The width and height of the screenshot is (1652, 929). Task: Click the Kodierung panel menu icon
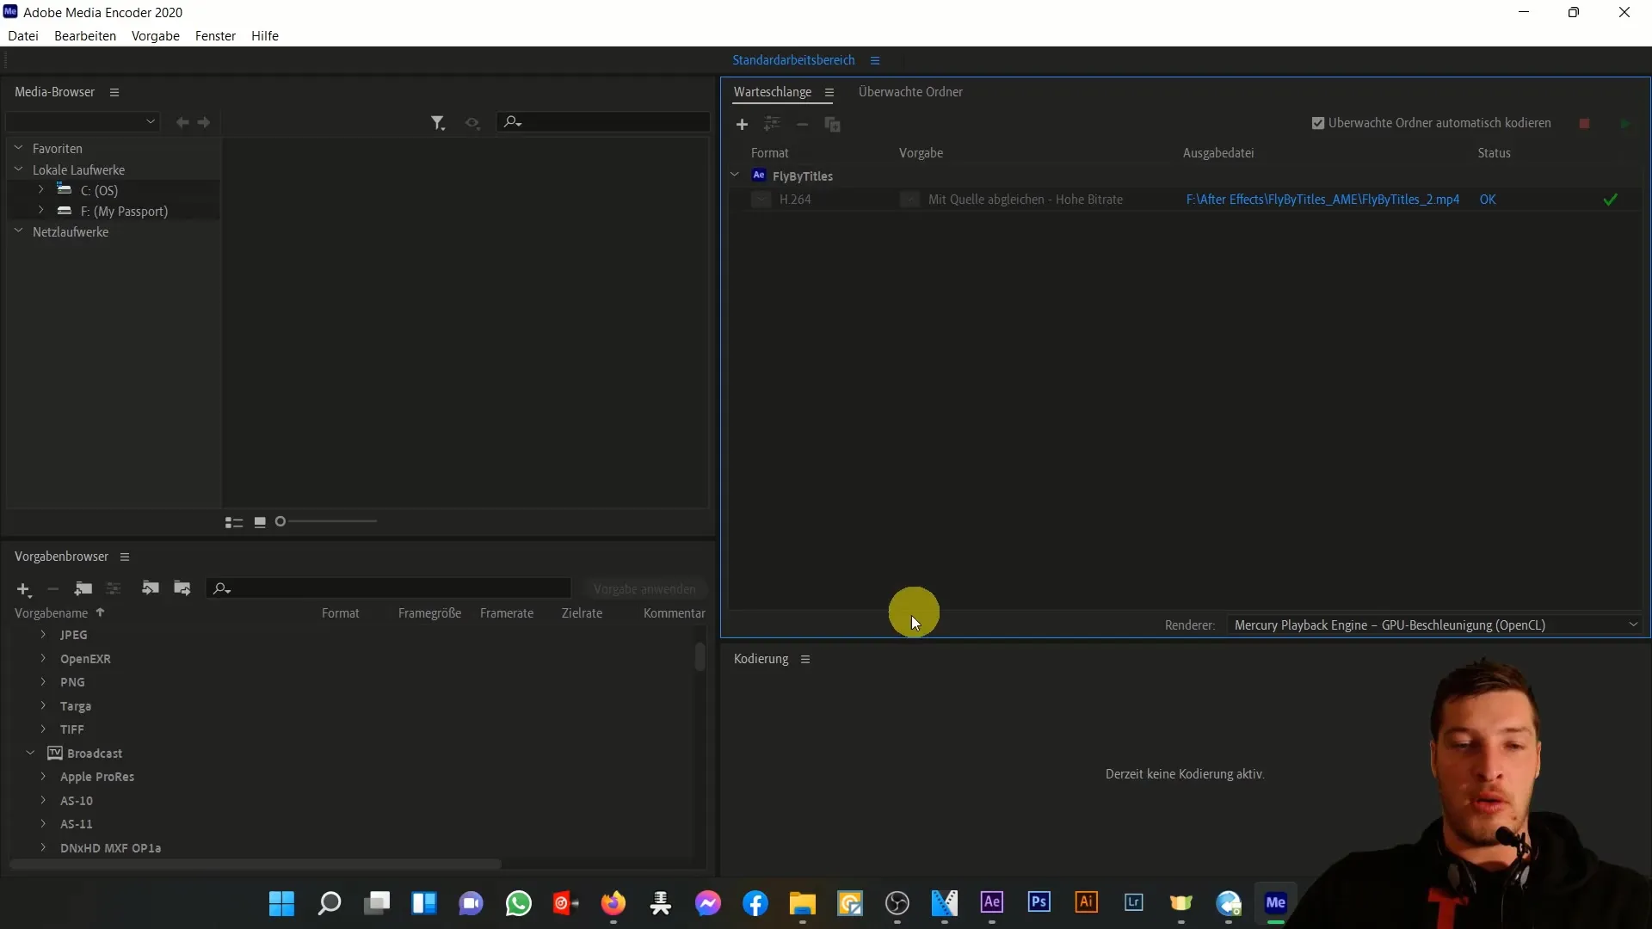[805, 659]
